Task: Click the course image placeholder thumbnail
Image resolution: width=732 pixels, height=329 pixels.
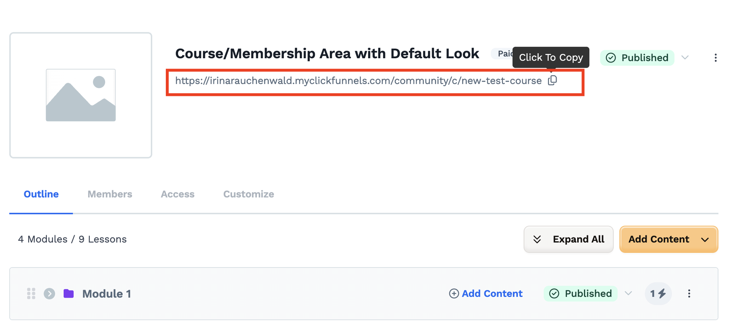Action: pos(81,95)
